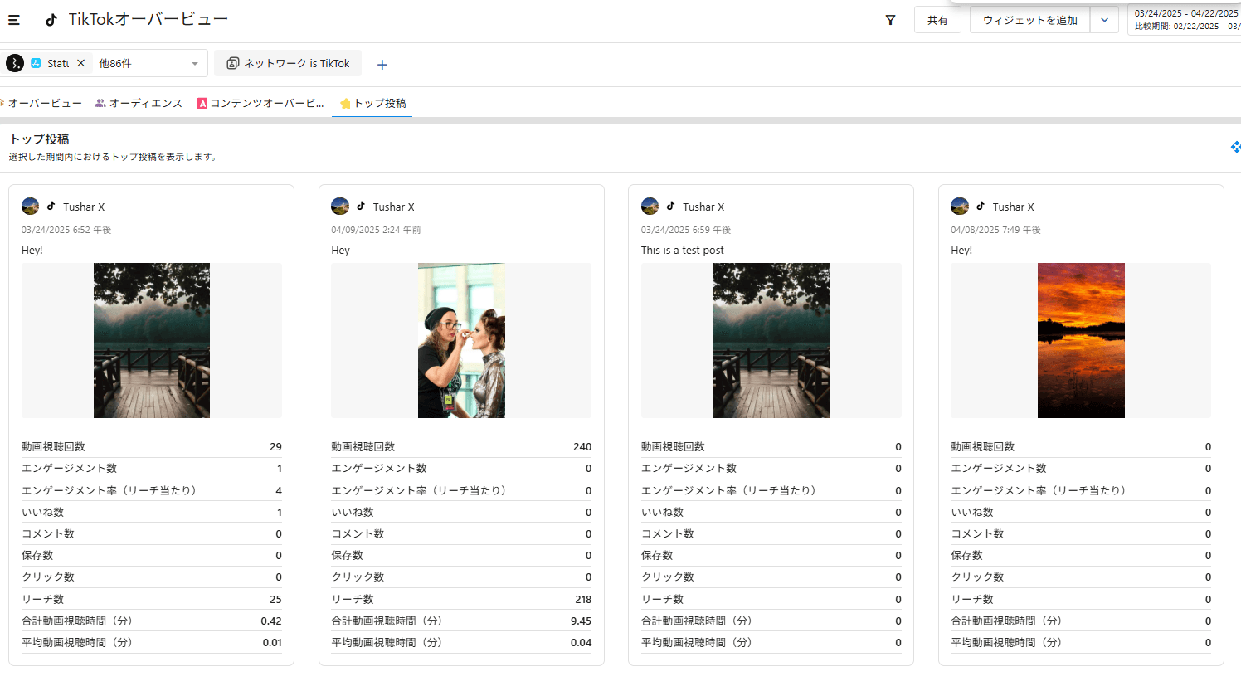The width and height of the screenshot is (1241, 696).
Task: Click the profile avatar on first post card
Action: click(x=31, y=207)
